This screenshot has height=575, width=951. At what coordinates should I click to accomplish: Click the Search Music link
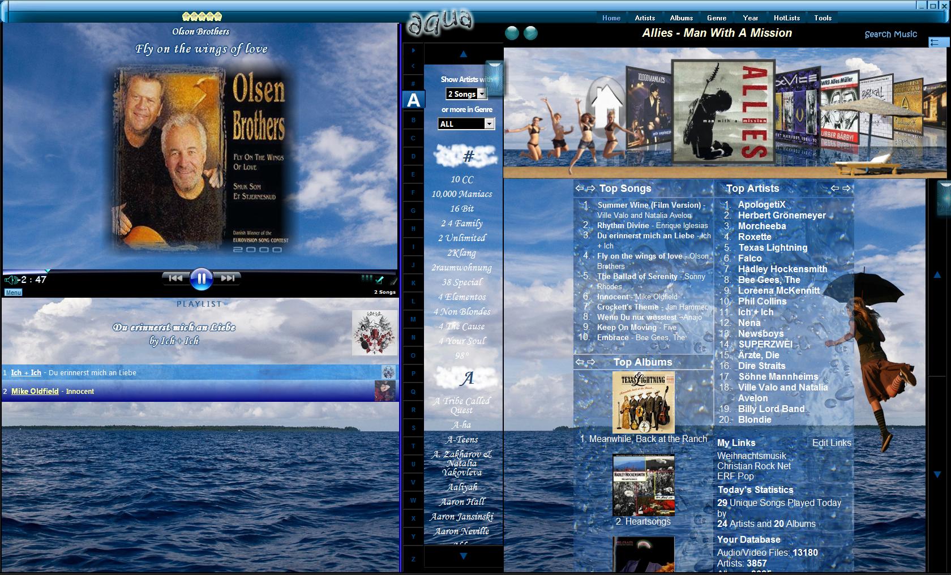point(890,34)
